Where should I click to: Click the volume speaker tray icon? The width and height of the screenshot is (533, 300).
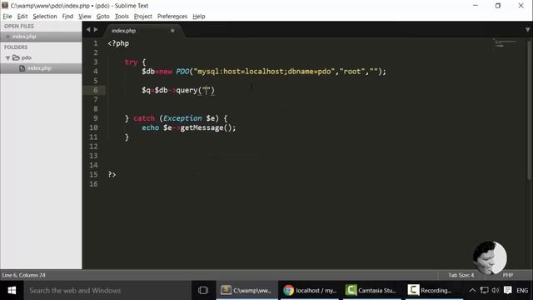pyautogui.click(x=496, y=290)
